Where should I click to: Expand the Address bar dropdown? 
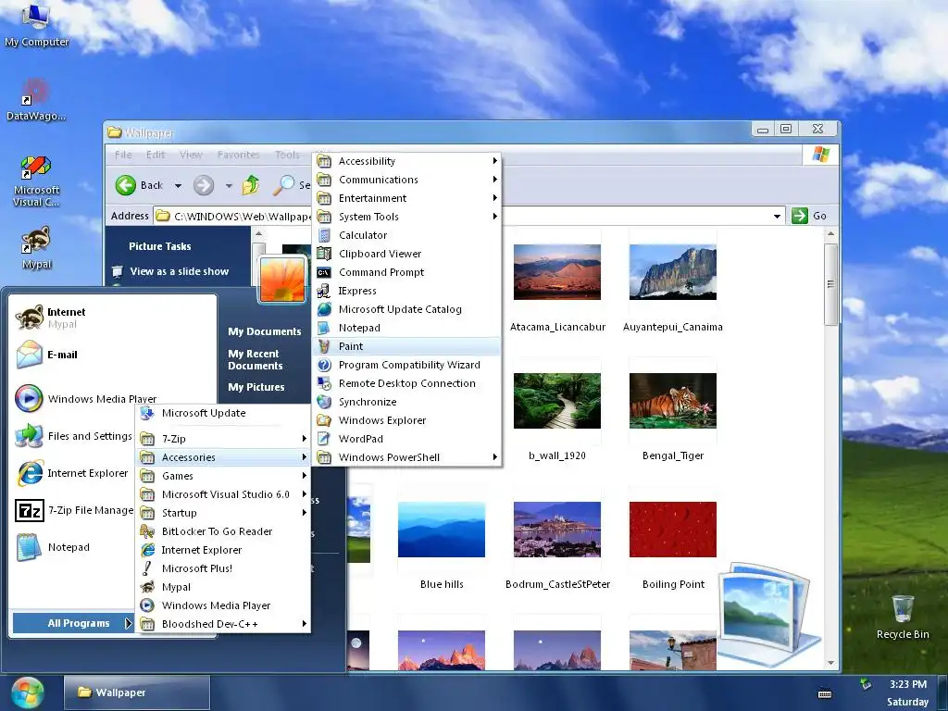(777, 216)
